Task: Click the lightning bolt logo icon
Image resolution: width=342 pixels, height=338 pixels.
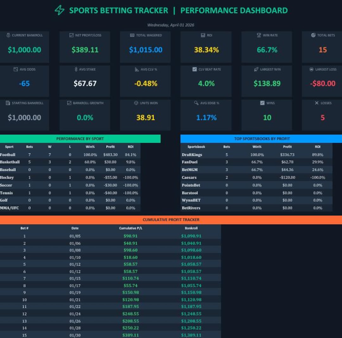Action: [59, 10]
